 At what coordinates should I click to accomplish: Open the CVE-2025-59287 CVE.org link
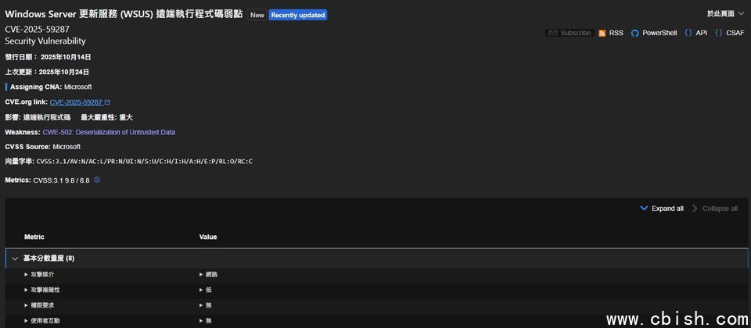pos(75,102)
